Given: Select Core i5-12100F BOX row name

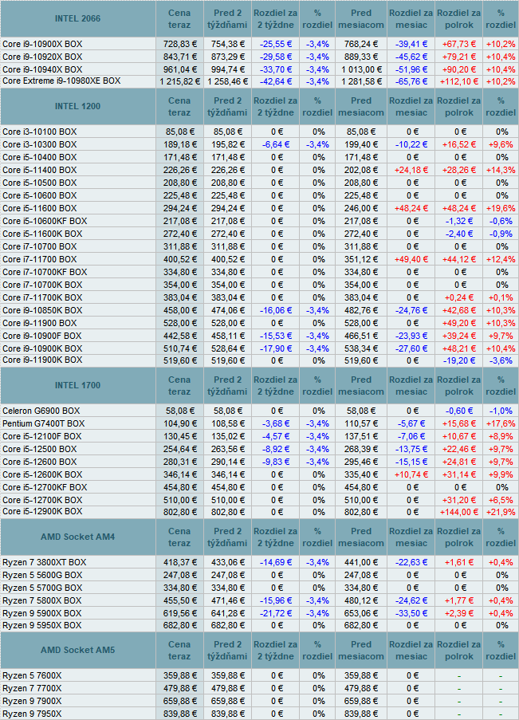Looking at the screenshot, I should 41,437.
